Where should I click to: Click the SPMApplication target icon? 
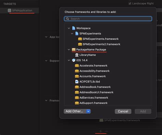click(10, 11)
